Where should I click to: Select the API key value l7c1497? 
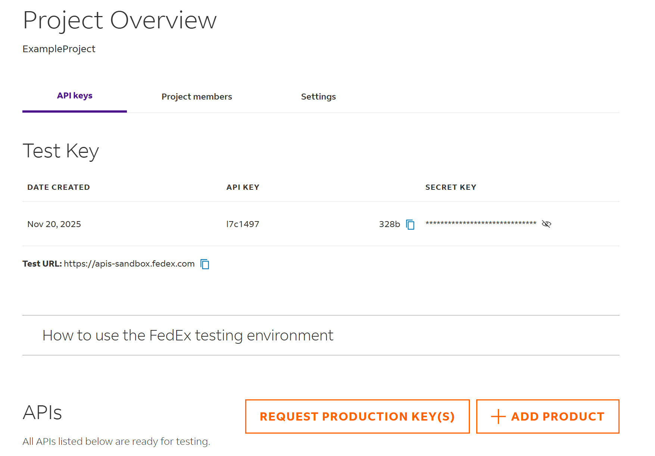(243, 224)
